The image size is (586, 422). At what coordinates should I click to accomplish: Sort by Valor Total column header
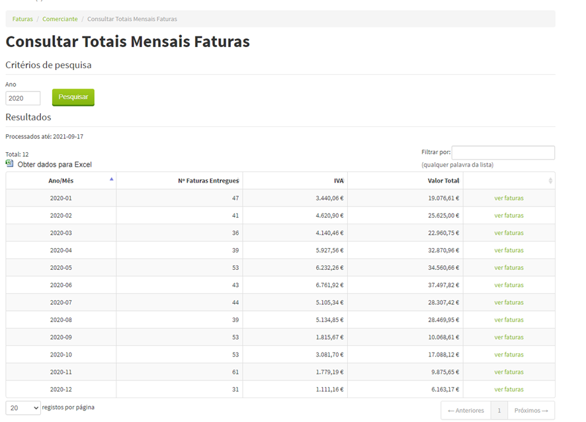coord(442,181)
